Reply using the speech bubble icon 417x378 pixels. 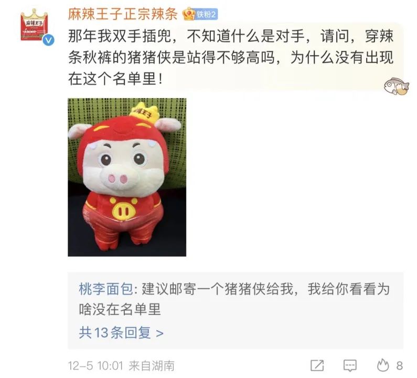pos(350,365)
